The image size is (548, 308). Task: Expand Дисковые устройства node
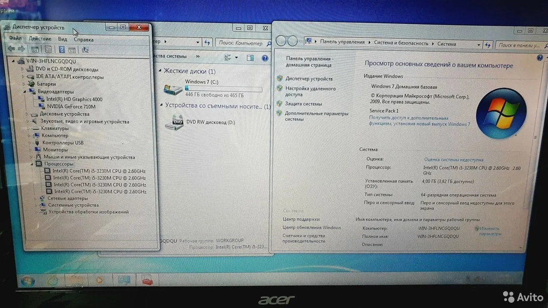[x=27, y=114]
